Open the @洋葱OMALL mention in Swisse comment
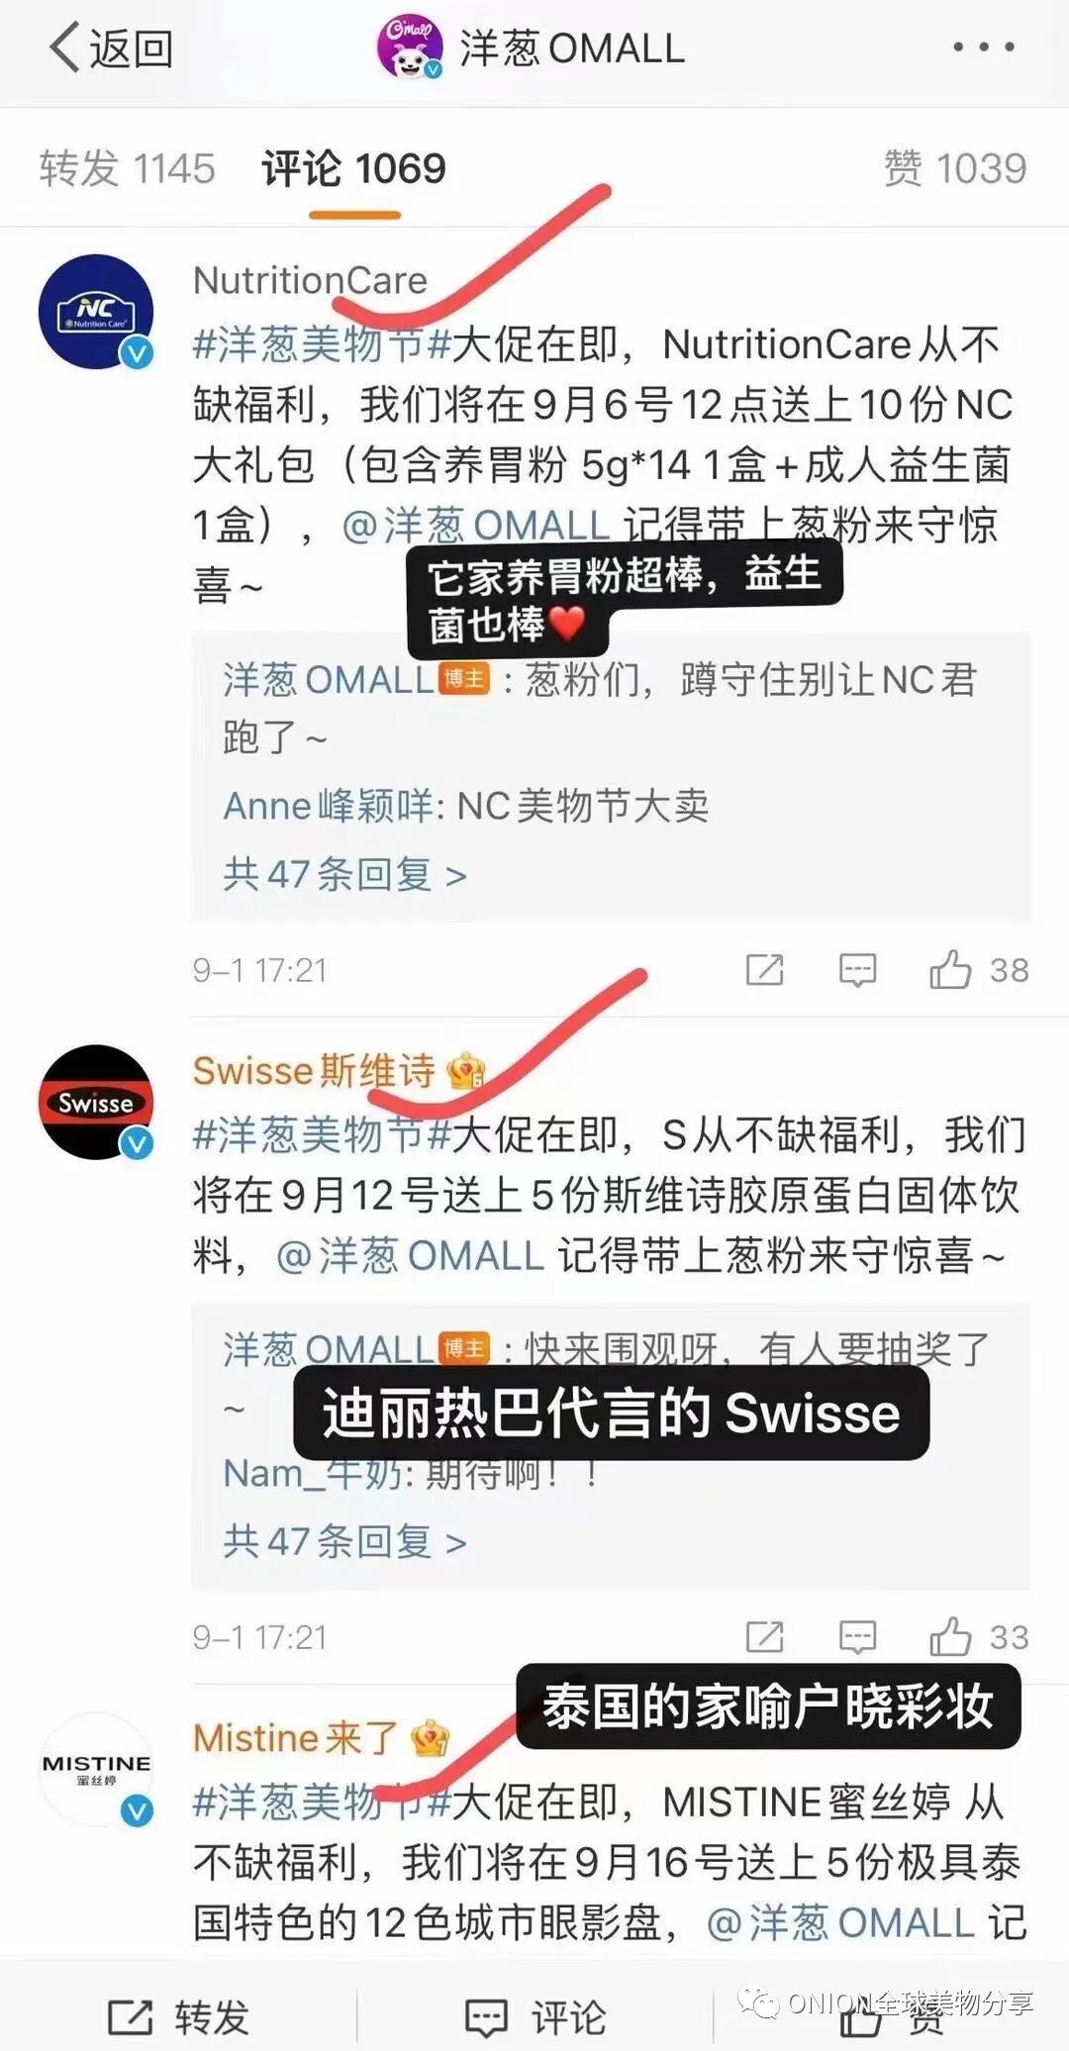This screenshot has width=1069, height=2051. tap(410, 1255)
